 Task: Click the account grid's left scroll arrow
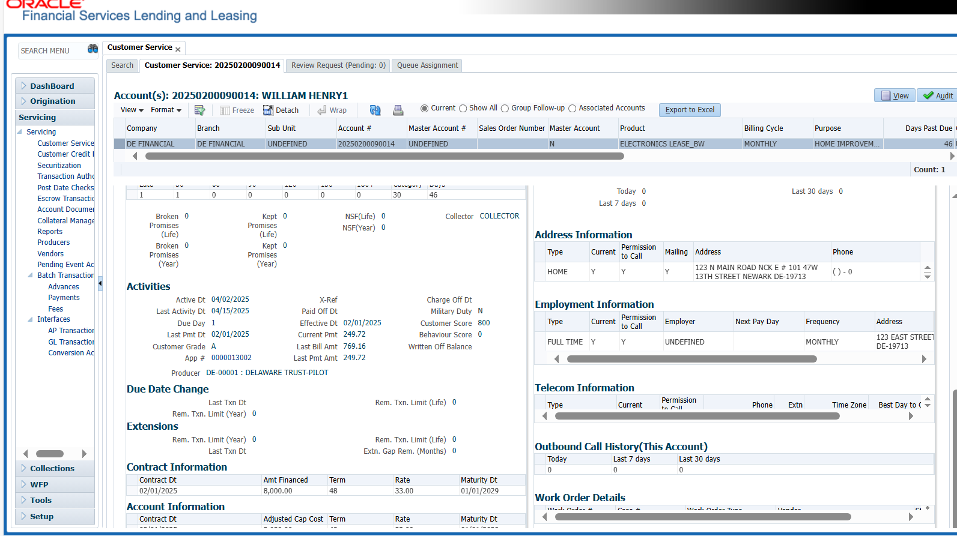(x=135, y=156)
